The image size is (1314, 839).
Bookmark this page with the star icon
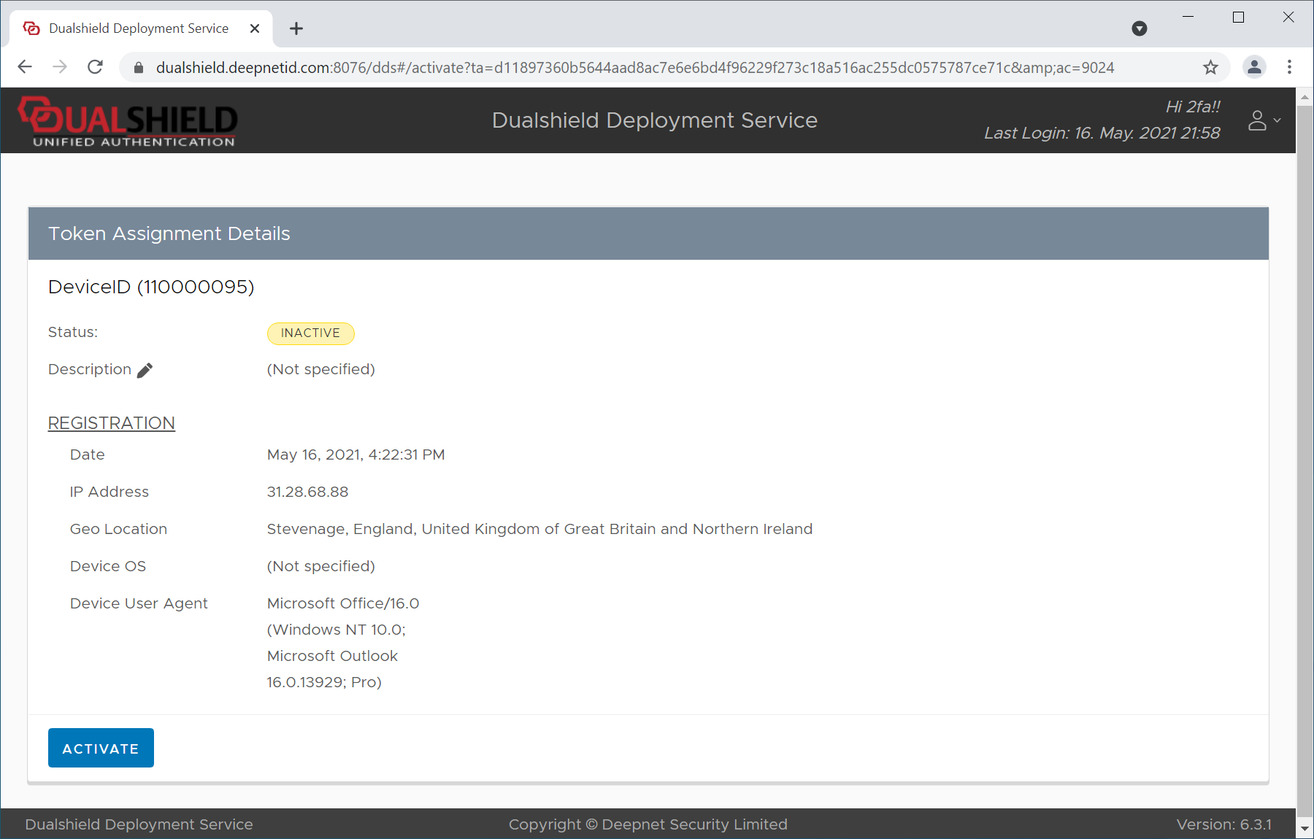(1210, 68)
